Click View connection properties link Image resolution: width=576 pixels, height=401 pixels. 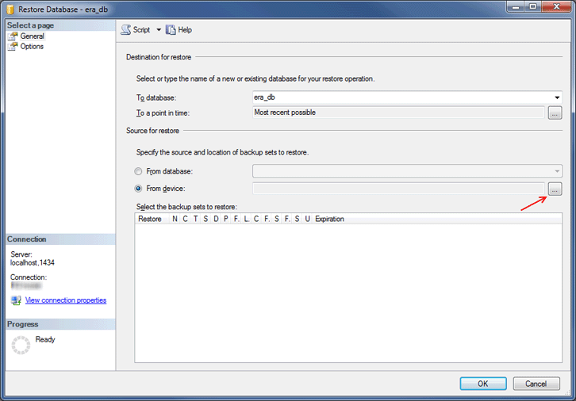(x=66, y=300)
